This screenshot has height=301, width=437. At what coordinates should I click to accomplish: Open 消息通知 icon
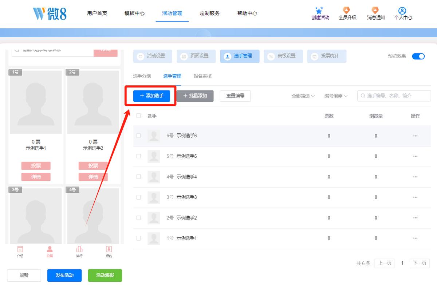tap(375, 10)
